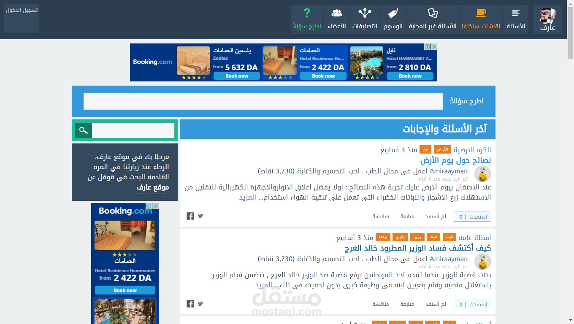
Task: Click إستفدت vote button on Earth Day question
Action: click(472, 216)
